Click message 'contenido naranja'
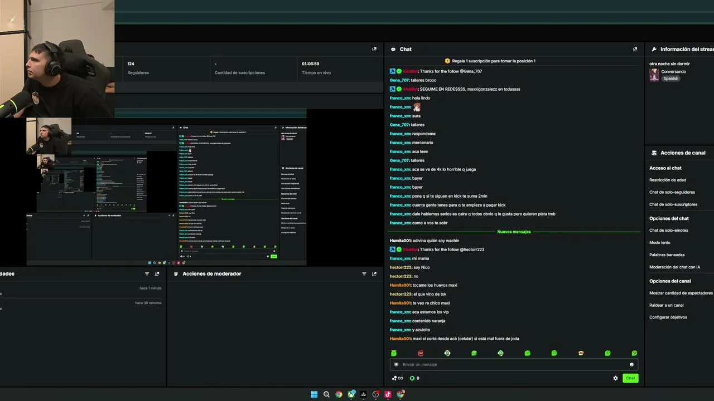This screenshot has height=401, width=714. point(428,321)
